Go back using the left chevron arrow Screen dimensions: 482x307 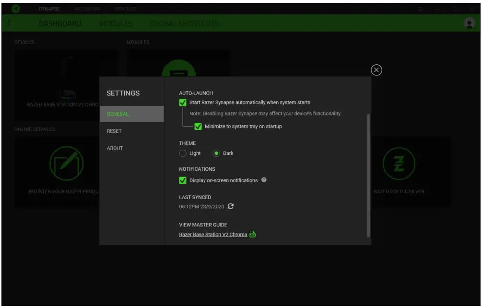tap(8, 23)
